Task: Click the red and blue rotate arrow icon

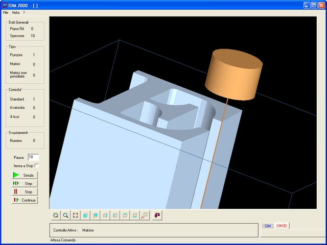Action: (157, 215)
